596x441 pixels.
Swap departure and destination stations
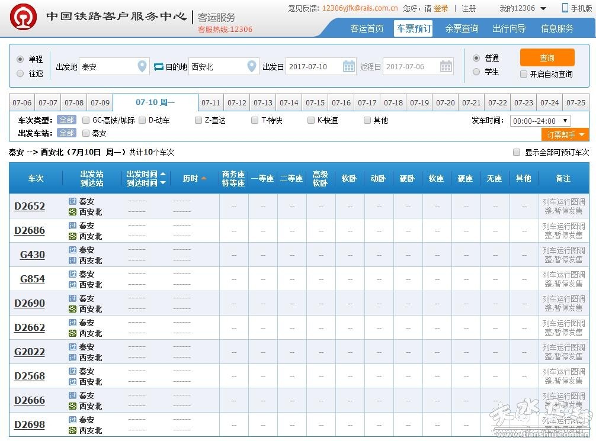(x=158, y=67)
